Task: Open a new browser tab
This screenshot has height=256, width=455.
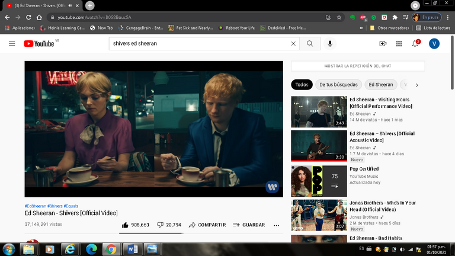Action: (89, 5)
